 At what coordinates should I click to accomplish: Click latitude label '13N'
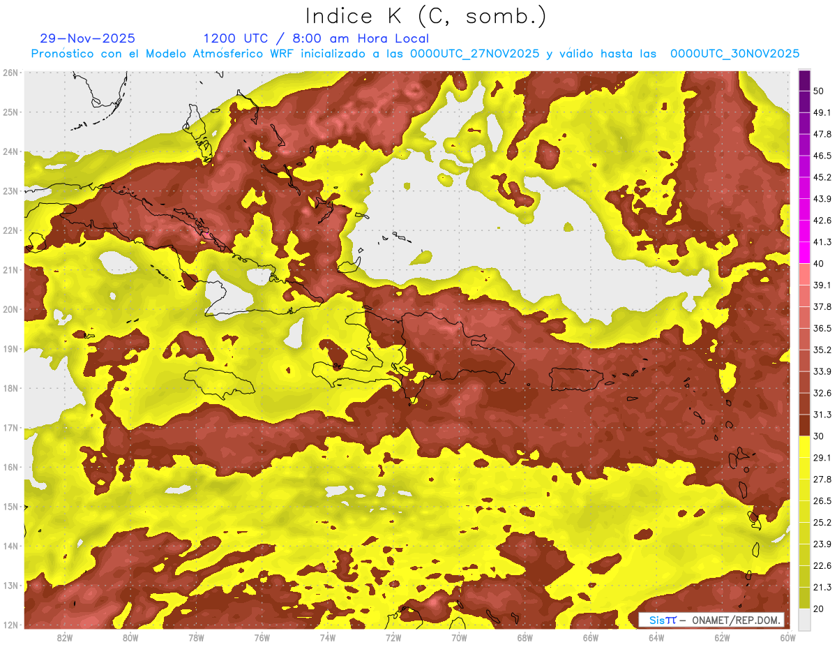[10, 586]
